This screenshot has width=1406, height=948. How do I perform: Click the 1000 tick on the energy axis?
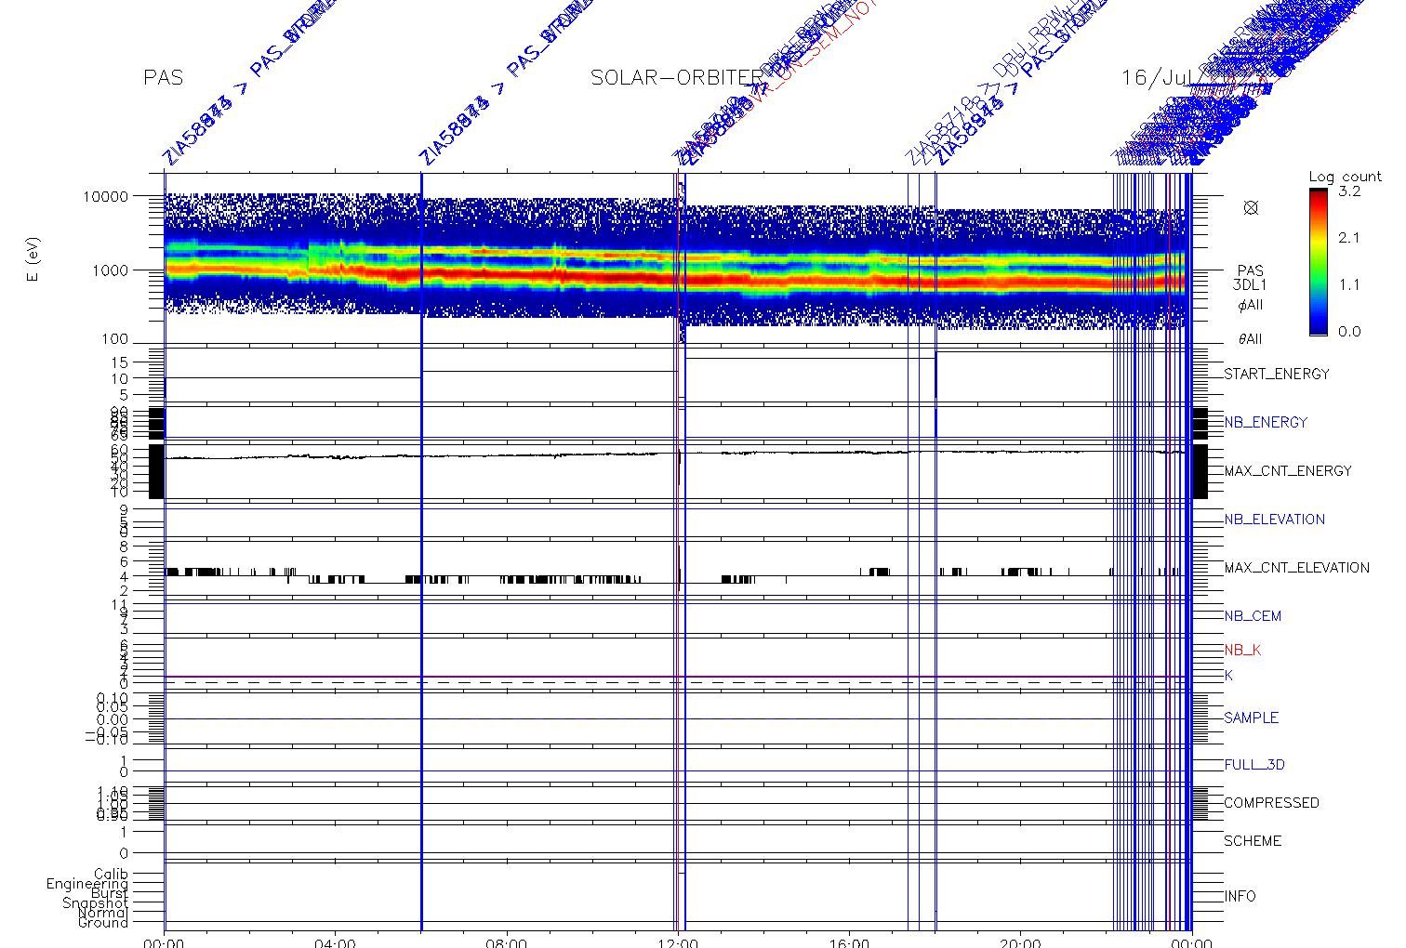(x=110, y=270)
